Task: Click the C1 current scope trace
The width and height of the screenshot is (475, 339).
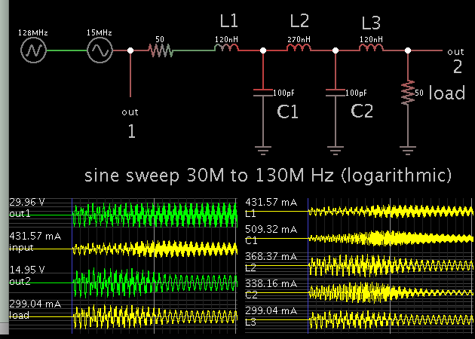Action: [x=391, y=238]
